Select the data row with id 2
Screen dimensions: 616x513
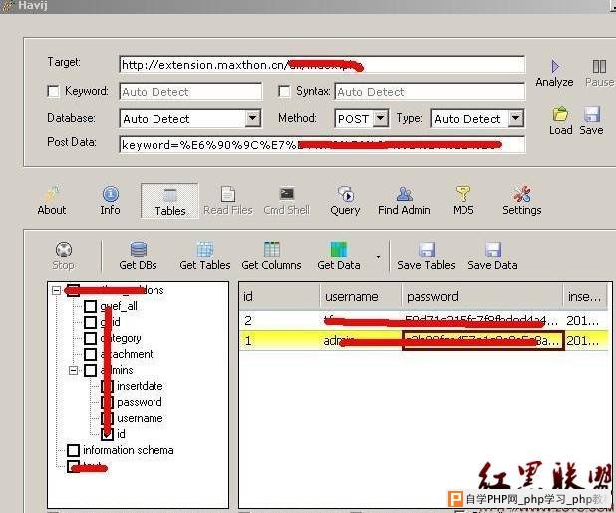click(424, 321)
